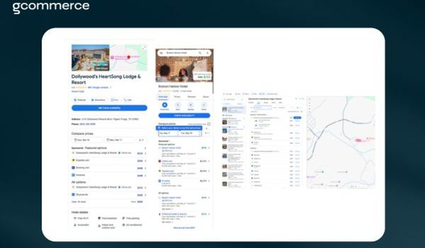Switch to Reviews tab in Boston Harbor panel
The height and width of the screenshot is (248, 425).
(192, 97)
